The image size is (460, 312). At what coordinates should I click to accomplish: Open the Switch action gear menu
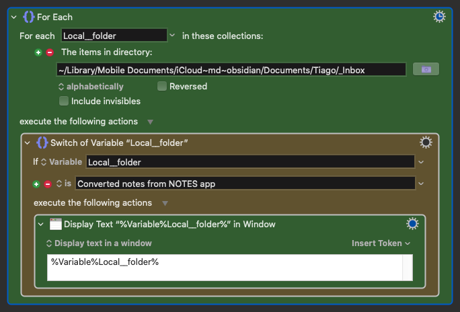(426, 143)
